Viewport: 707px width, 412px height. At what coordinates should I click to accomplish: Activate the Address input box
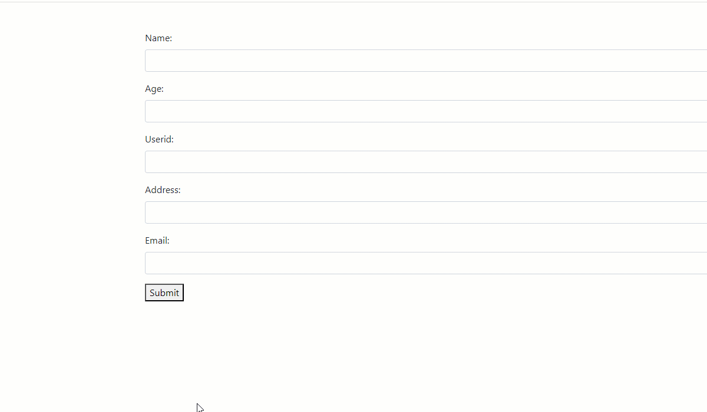click(x=426, y=212)
